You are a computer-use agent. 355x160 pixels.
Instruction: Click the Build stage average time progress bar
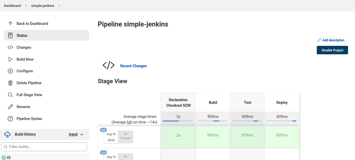click(x=213, y=121)
